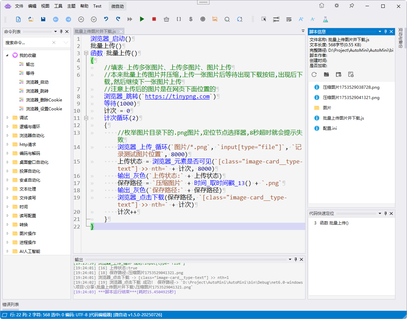Click the flask test icon in toolbar
Image resolution: width=407 pixels, height=319 pixels.
325,19
